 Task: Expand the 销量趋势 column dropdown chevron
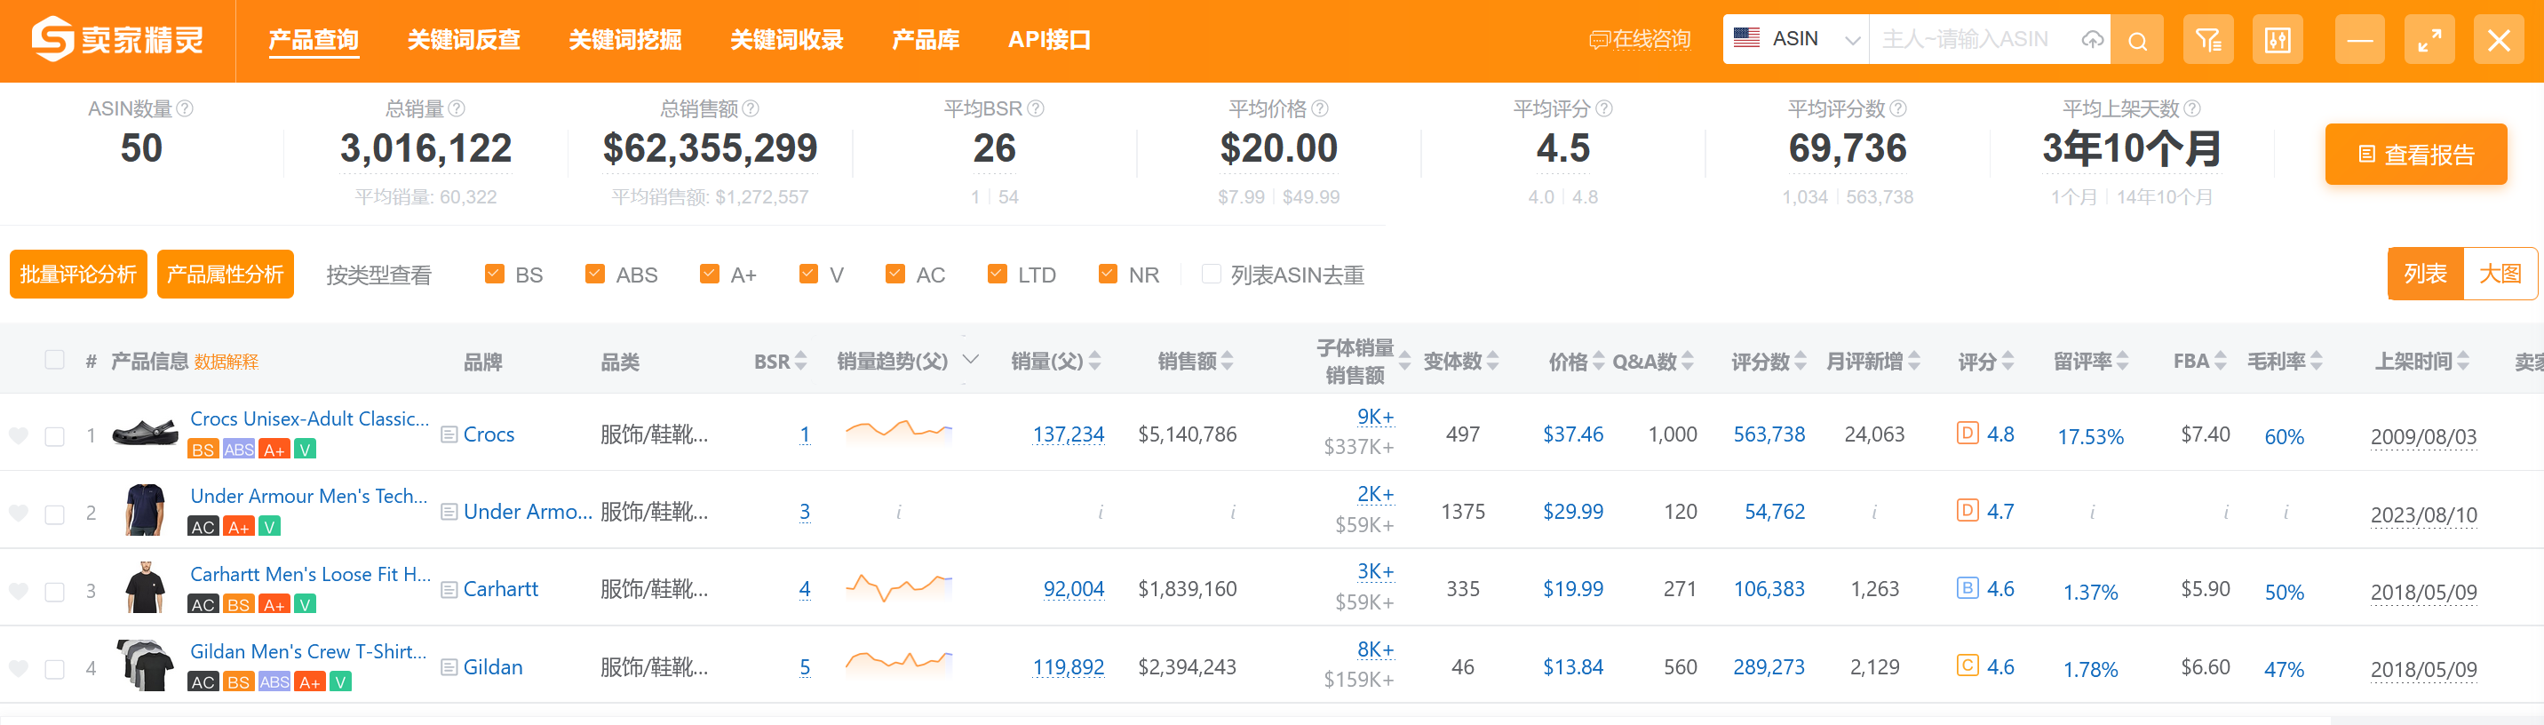(971, 360)
